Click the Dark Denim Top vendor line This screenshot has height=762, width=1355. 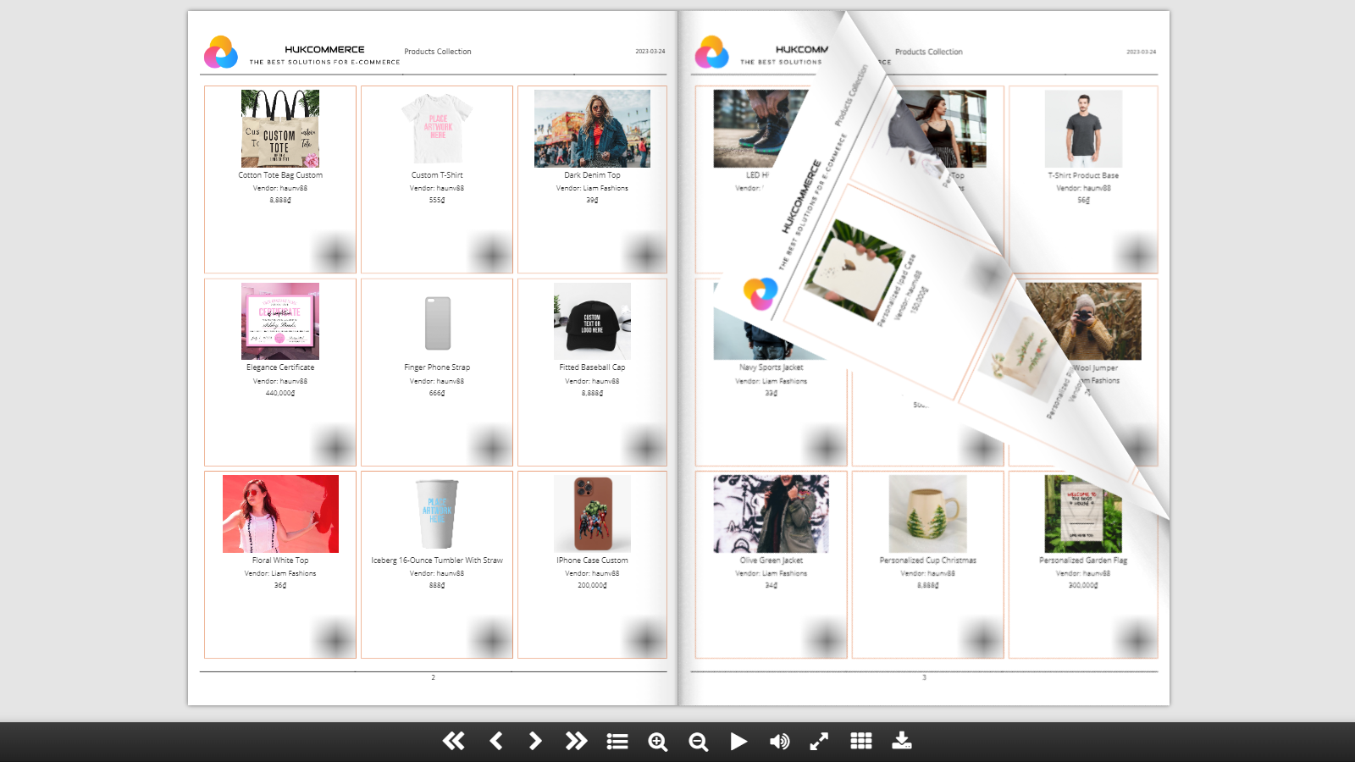pos(592,188)
